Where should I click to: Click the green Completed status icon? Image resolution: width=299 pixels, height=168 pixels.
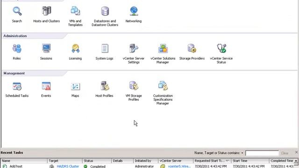click(x=85, y=166)
